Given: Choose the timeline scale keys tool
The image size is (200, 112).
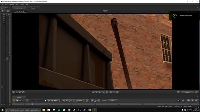Looking at the screenshot, I should [55, 100].
